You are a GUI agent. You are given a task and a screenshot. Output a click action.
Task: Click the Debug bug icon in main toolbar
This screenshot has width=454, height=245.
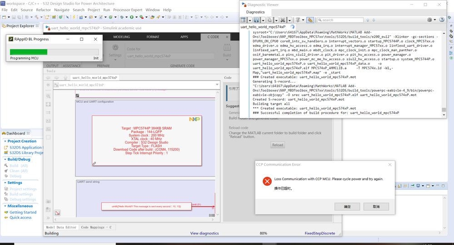(122, 17)
